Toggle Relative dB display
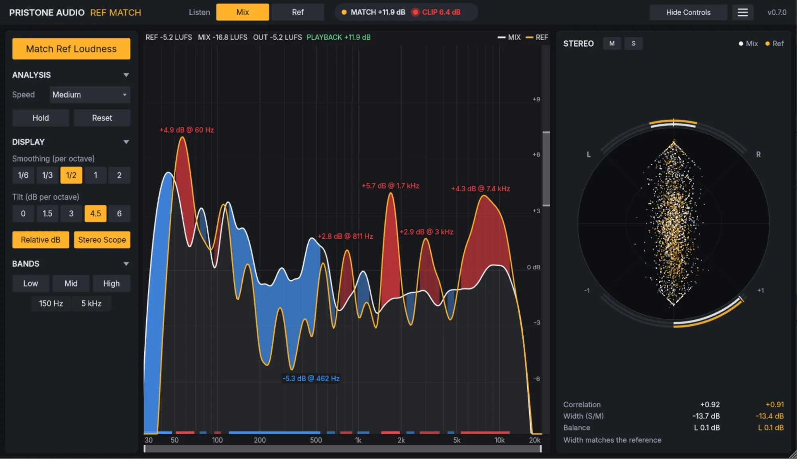 41,240
